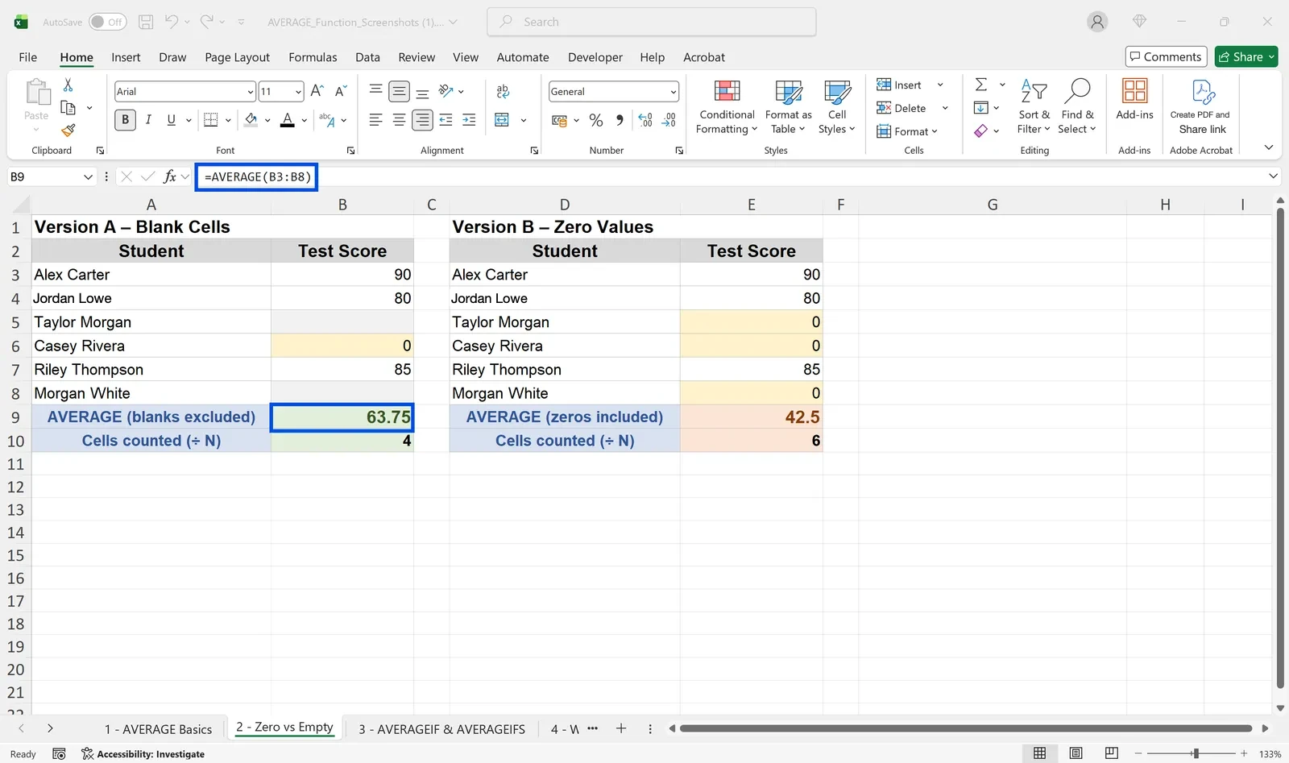Click the AutoSum sigma icon
Image resolution: width=1289 pixels, height=763 pixels.
pyautogui.click(x=981, y=85)
